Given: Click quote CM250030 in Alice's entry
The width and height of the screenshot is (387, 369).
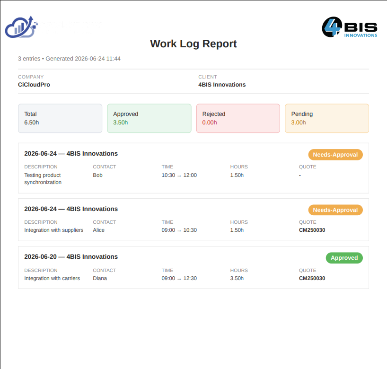Looking at the screenshot, I should pyautogui.click(x=312, y=230).
